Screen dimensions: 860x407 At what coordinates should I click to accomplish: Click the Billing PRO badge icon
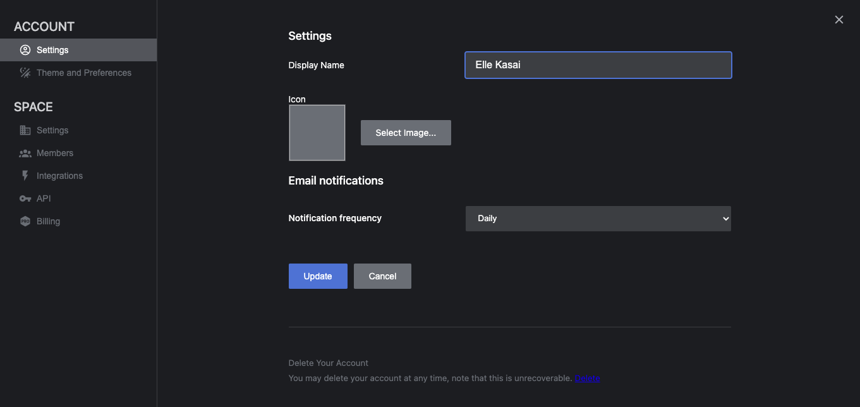point(25,221)
